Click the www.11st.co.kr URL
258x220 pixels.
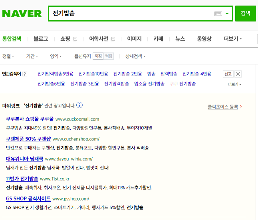[55, 179]
